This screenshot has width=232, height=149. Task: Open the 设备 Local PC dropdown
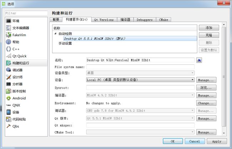tap(140, 80)
